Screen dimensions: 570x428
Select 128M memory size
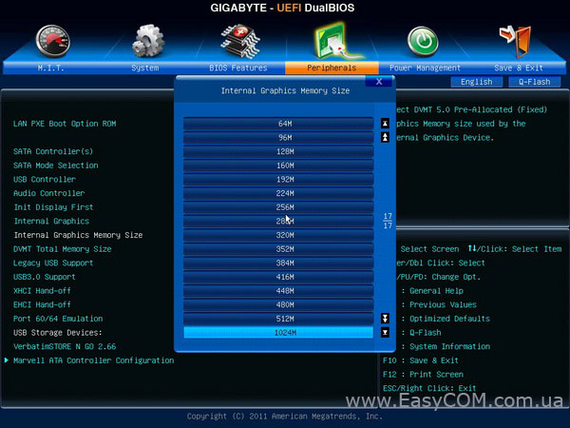(278, 151)
